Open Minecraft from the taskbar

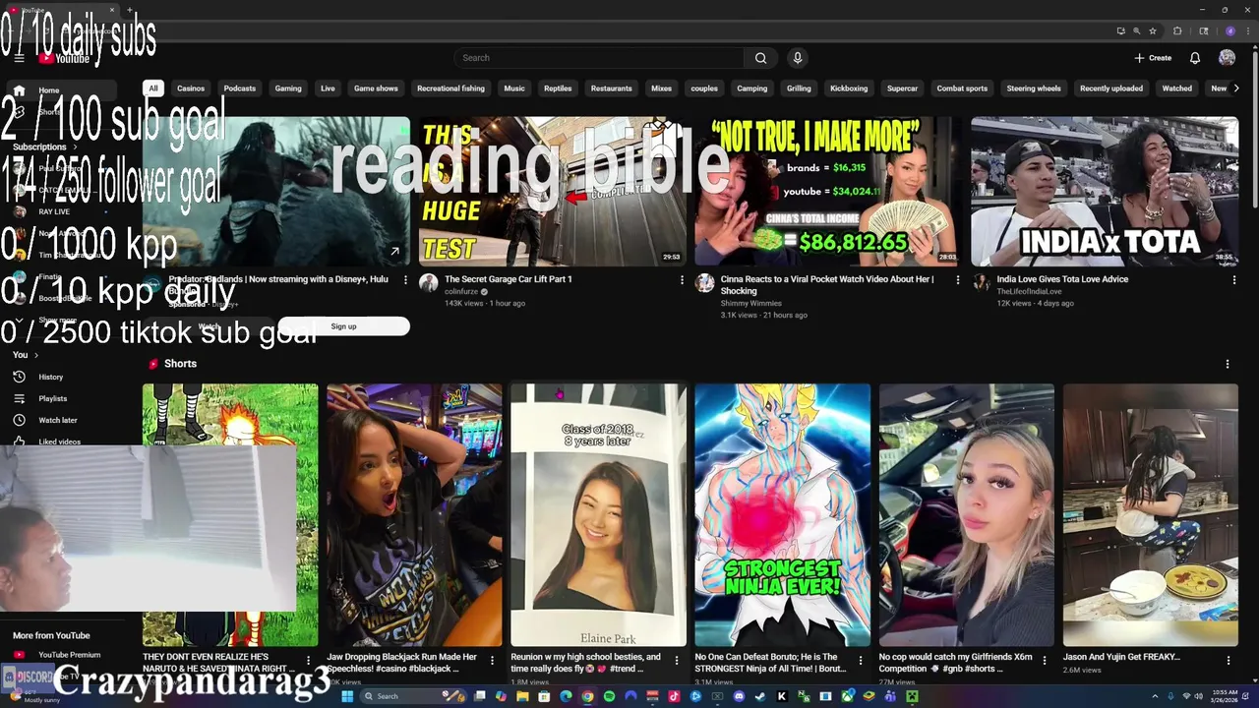(912, 696)
